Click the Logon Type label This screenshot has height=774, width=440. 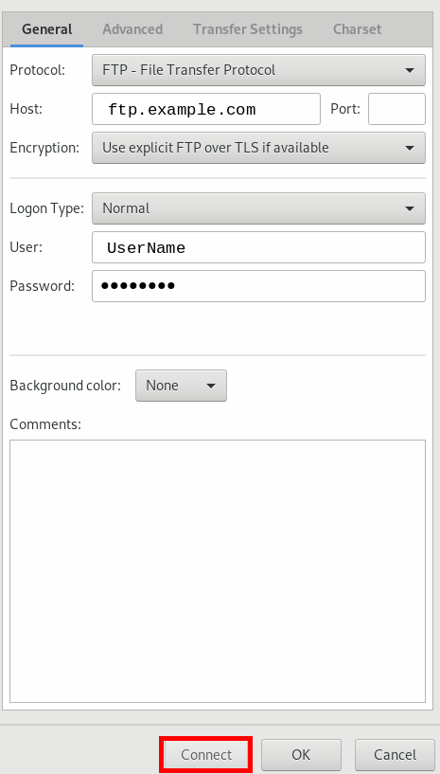pyautogui.click(x=47, y=208)
